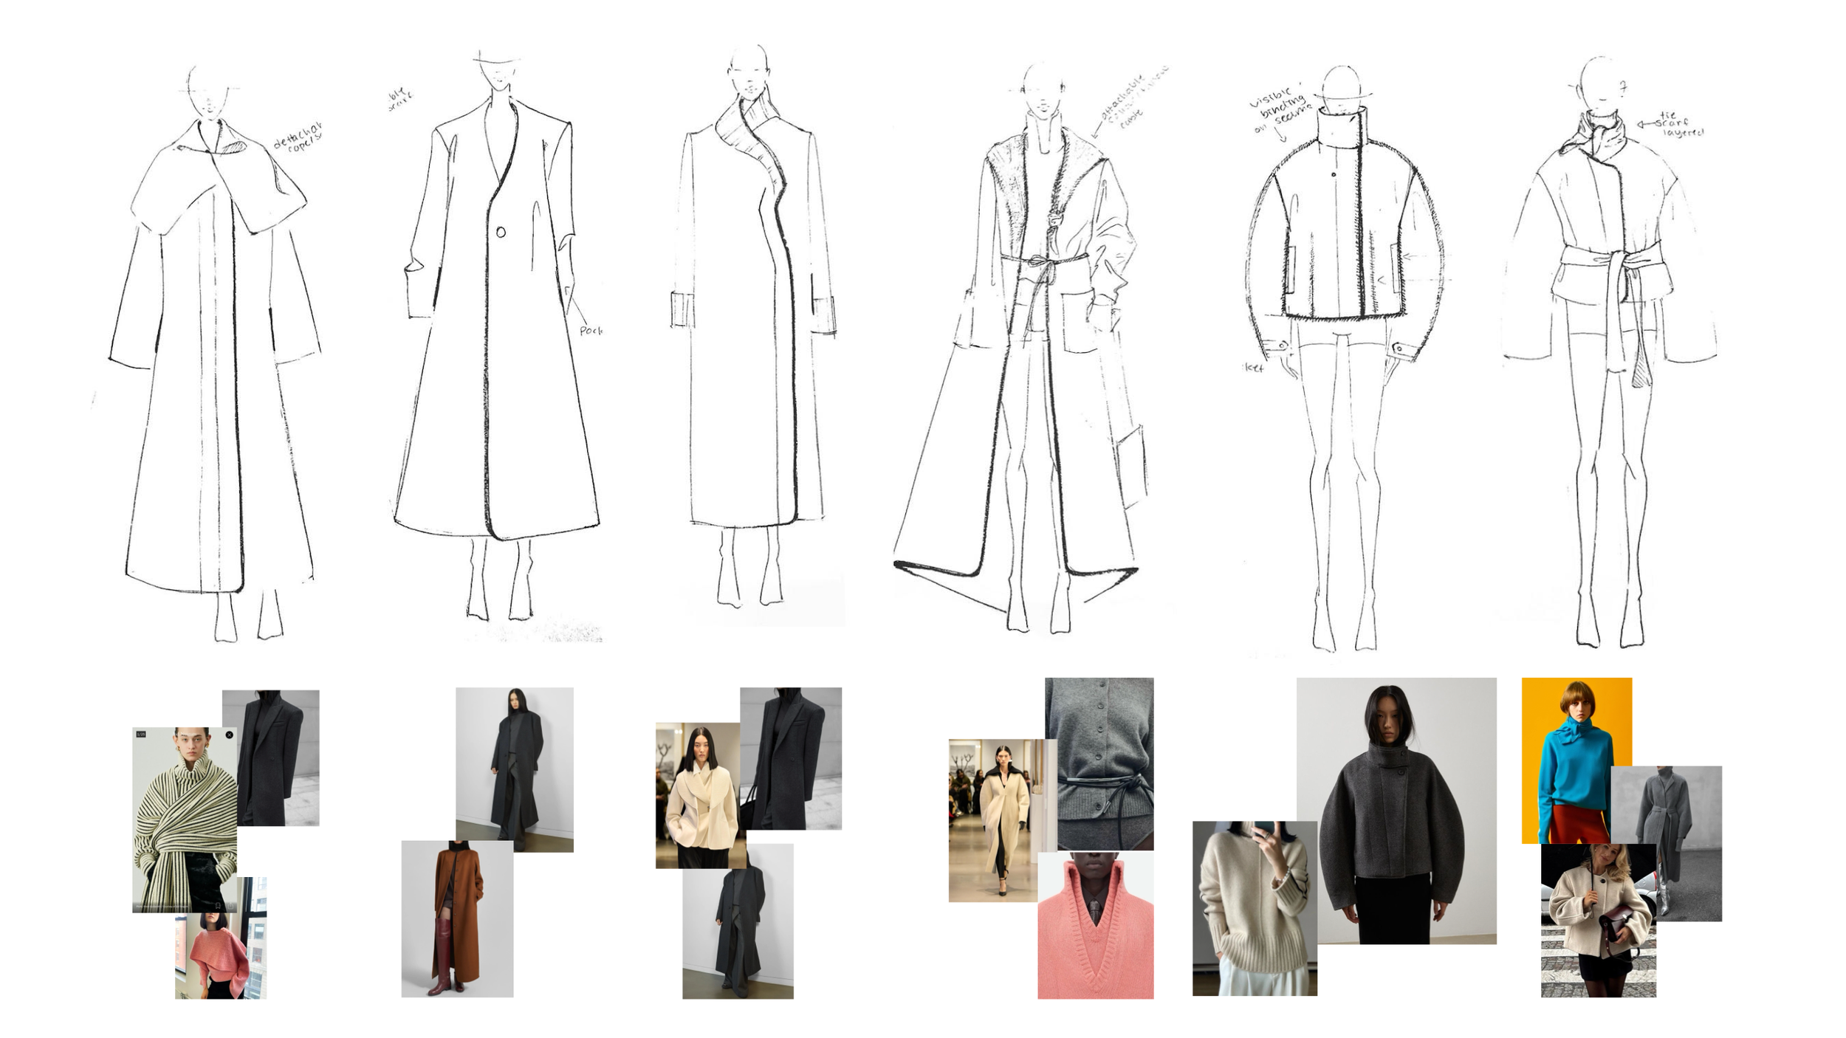Select the cuffed-sleeve wrap coat sketch

[753, 332]
